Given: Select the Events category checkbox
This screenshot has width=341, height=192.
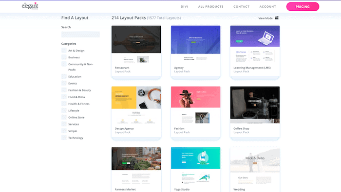Looking at the screenshot, I should pos(64,83).
